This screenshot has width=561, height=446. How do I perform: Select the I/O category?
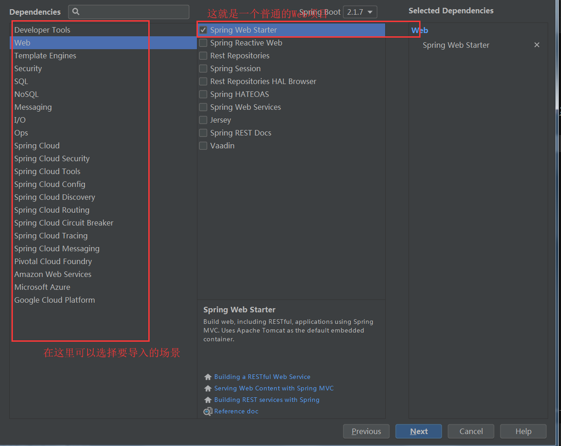click(x=103, y=120)
